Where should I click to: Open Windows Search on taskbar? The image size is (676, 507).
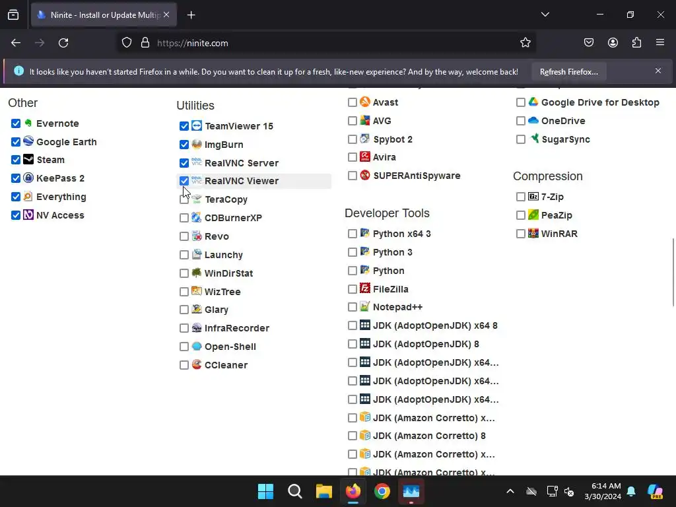click(x=295, y=491)
